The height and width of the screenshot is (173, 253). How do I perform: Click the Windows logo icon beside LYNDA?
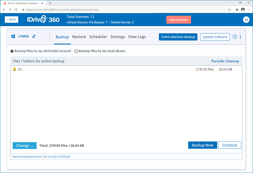pyautogui.click(x=13, y=36)
